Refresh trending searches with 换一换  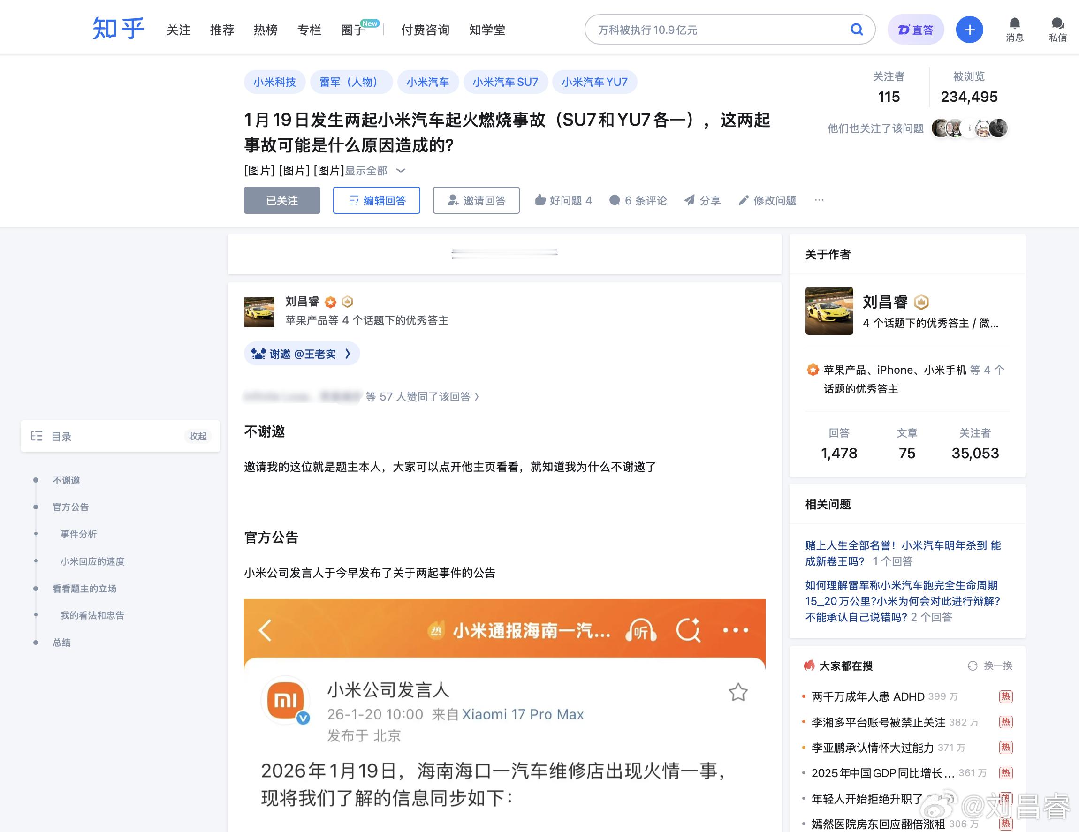point(990,666)
